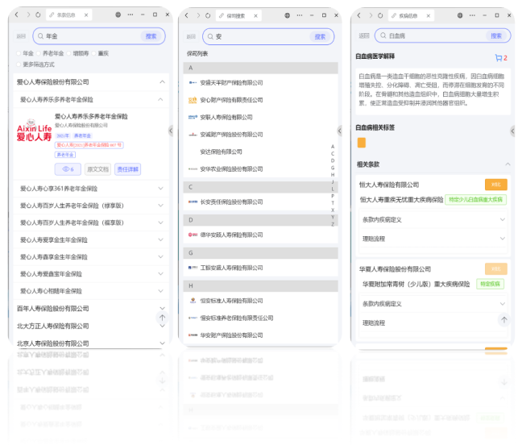Click the side panel handle arrow in 条款信息 window
Image resolution: width=522 pixels, height=445 pixels.
click(x=171, y=131)
